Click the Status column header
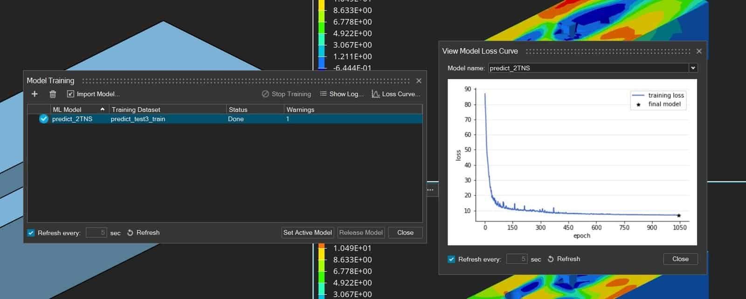 coord(255,110)
